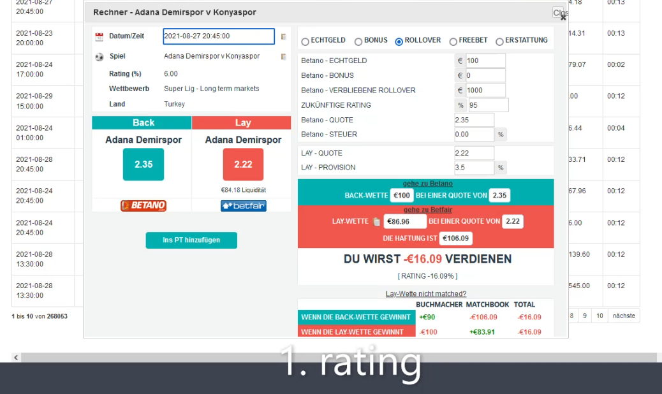This screenshot has width=662, height=394.
Task: Click the €100 back-wette stake box
Action: [402, 195]
